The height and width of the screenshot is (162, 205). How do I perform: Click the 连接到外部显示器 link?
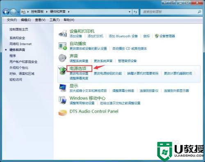tap(176, 90)
